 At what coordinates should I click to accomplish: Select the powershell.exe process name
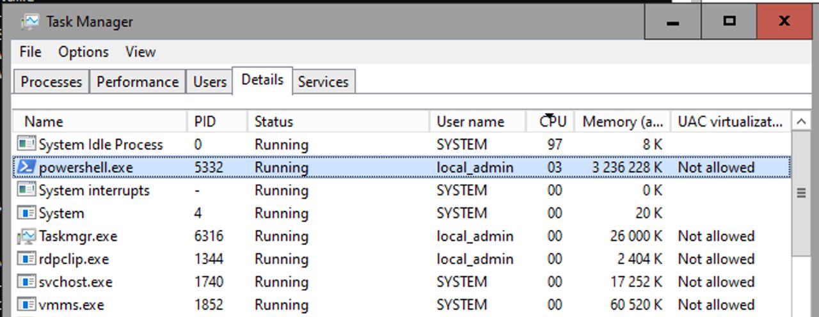[86, 167]
